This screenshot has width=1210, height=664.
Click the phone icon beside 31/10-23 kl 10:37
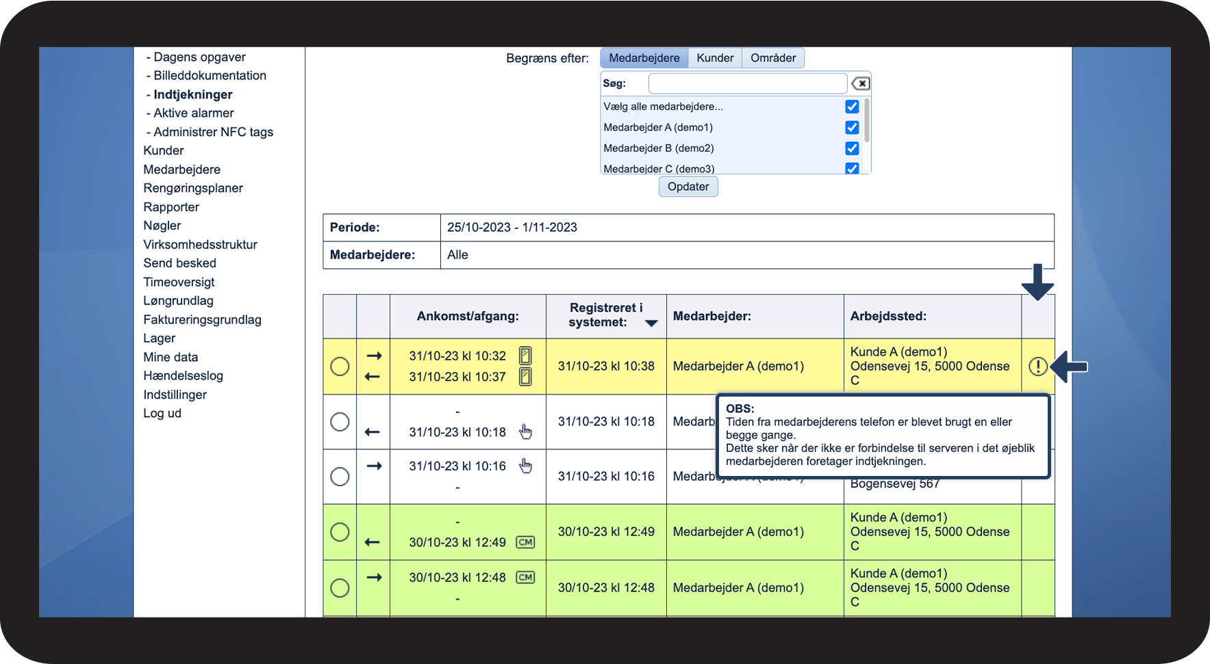(525, 376)
